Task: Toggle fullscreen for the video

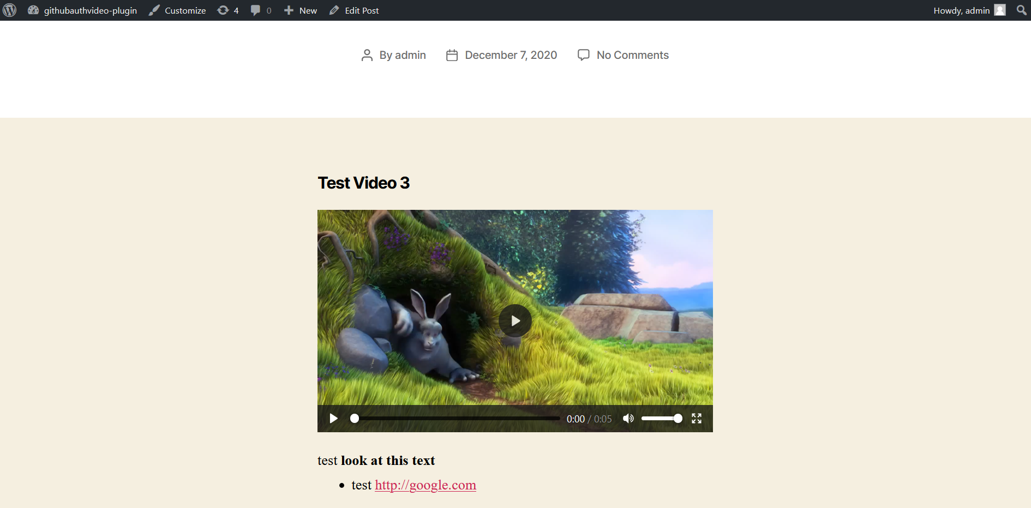Action: click(697, 419)
